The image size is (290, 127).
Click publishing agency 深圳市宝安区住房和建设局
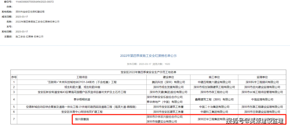(30, 12)
